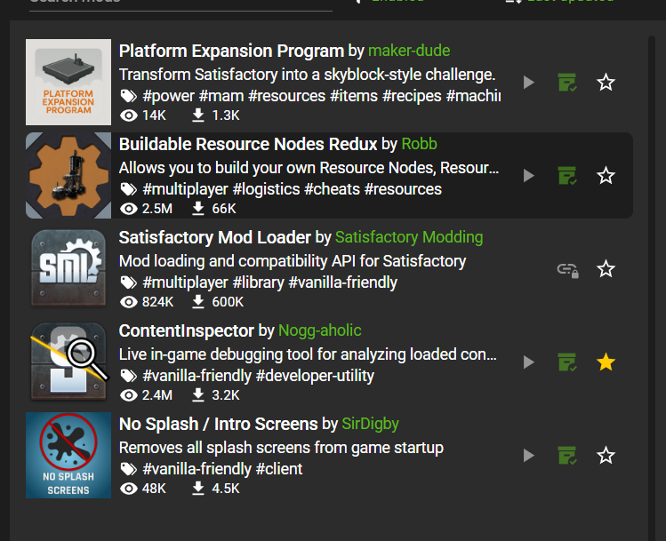Enable No Splash / Intro Screens play arrow
The height and width of the screenshot is (541, 666).
[x=528, y=456]
